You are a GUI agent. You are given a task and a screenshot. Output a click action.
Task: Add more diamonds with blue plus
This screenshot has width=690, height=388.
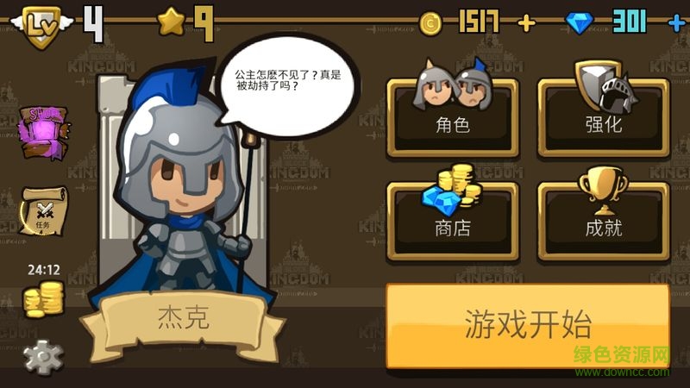(678, 23)
